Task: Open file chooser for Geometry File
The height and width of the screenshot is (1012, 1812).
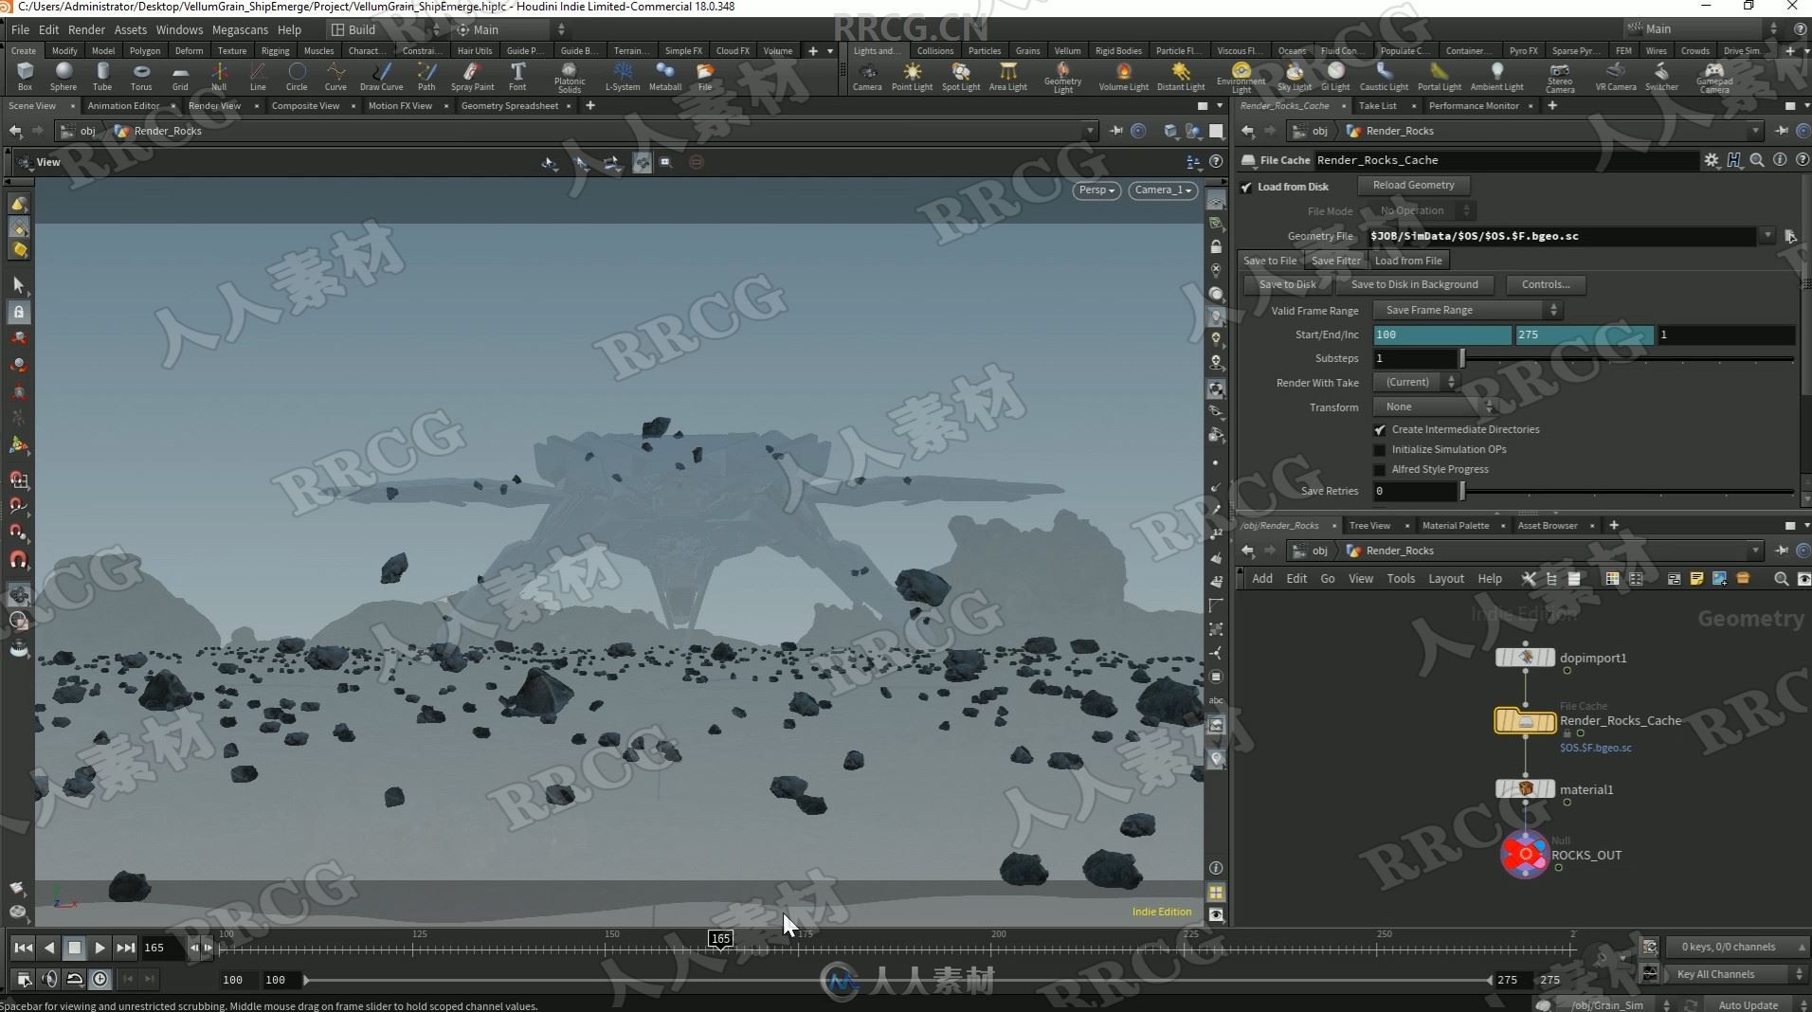Action: click(1790, 236)
